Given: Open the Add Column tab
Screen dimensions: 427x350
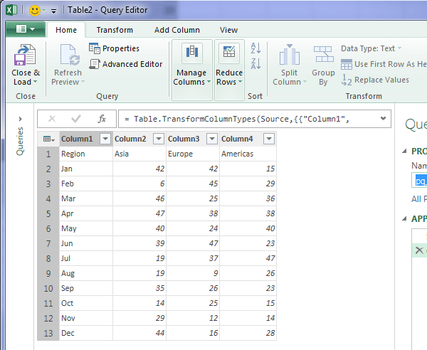Looking at the screenshot, I should 177,30.
